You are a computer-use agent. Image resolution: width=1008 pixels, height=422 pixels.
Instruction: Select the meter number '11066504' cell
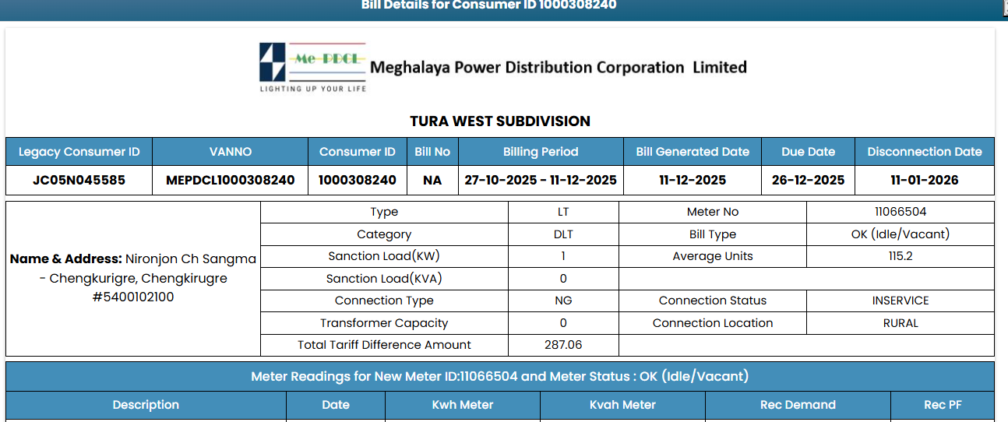pyautogui.click(x=901, y=212)
